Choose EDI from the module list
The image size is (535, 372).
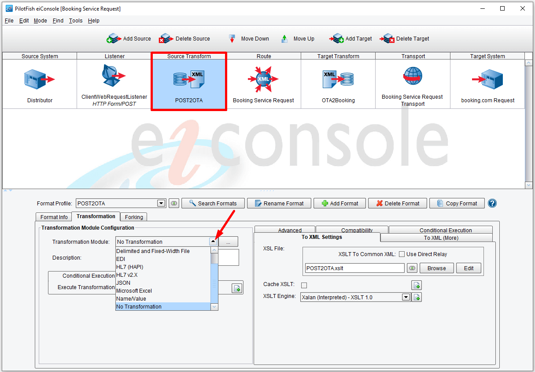coord(163,259)
